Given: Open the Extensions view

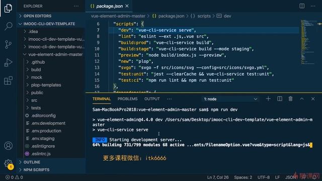Looking at the screenshot, I should coord(8,80).
